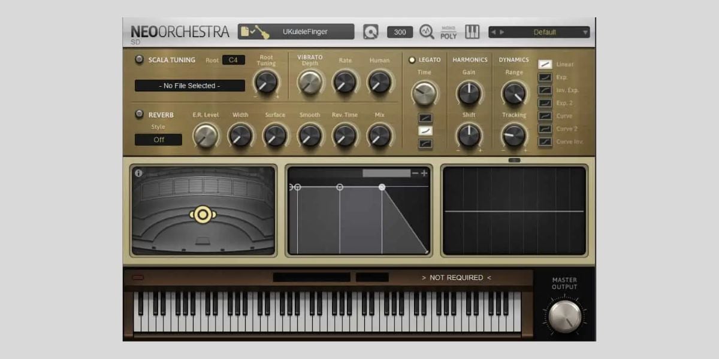Open the Root C4 selector
Image resolution: width=719 pixels, height=359 pixels.
pos(233,60)
